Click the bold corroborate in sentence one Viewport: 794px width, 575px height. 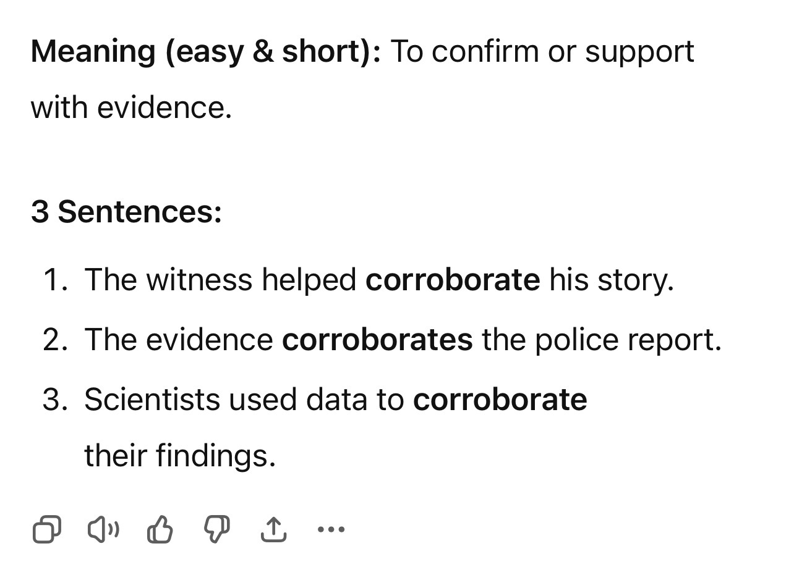453,280
